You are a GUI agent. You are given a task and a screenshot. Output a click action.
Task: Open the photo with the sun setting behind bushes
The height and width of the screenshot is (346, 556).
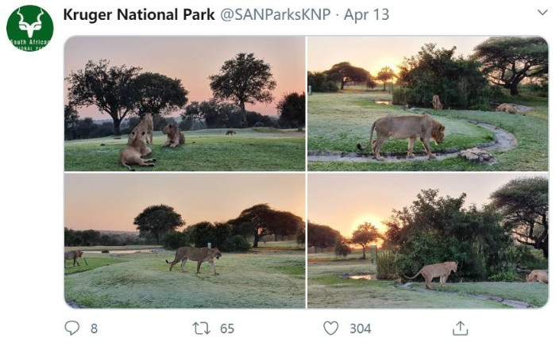click(427, 240)
